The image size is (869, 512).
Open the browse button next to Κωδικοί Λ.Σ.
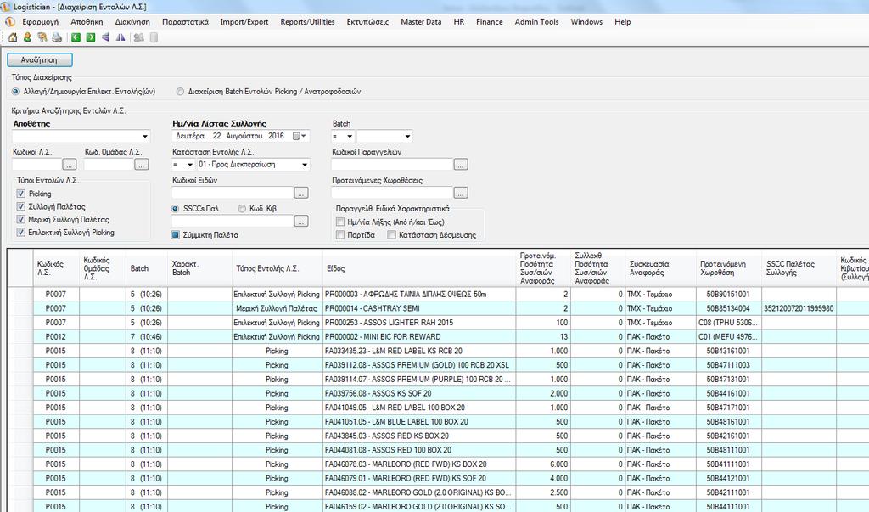click(x=70, y=164)
